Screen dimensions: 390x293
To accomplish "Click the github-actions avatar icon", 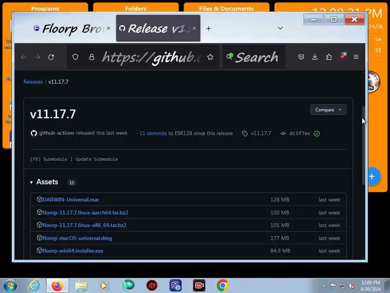I will click(x=34, y=133).
